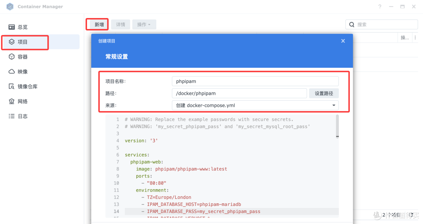Open the 操作 action dropdown

[144, 25]
